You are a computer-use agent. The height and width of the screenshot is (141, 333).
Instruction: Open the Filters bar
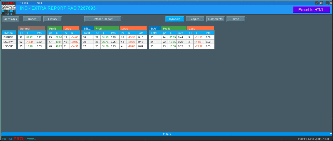pyautogui.click(x=167, y=134)
